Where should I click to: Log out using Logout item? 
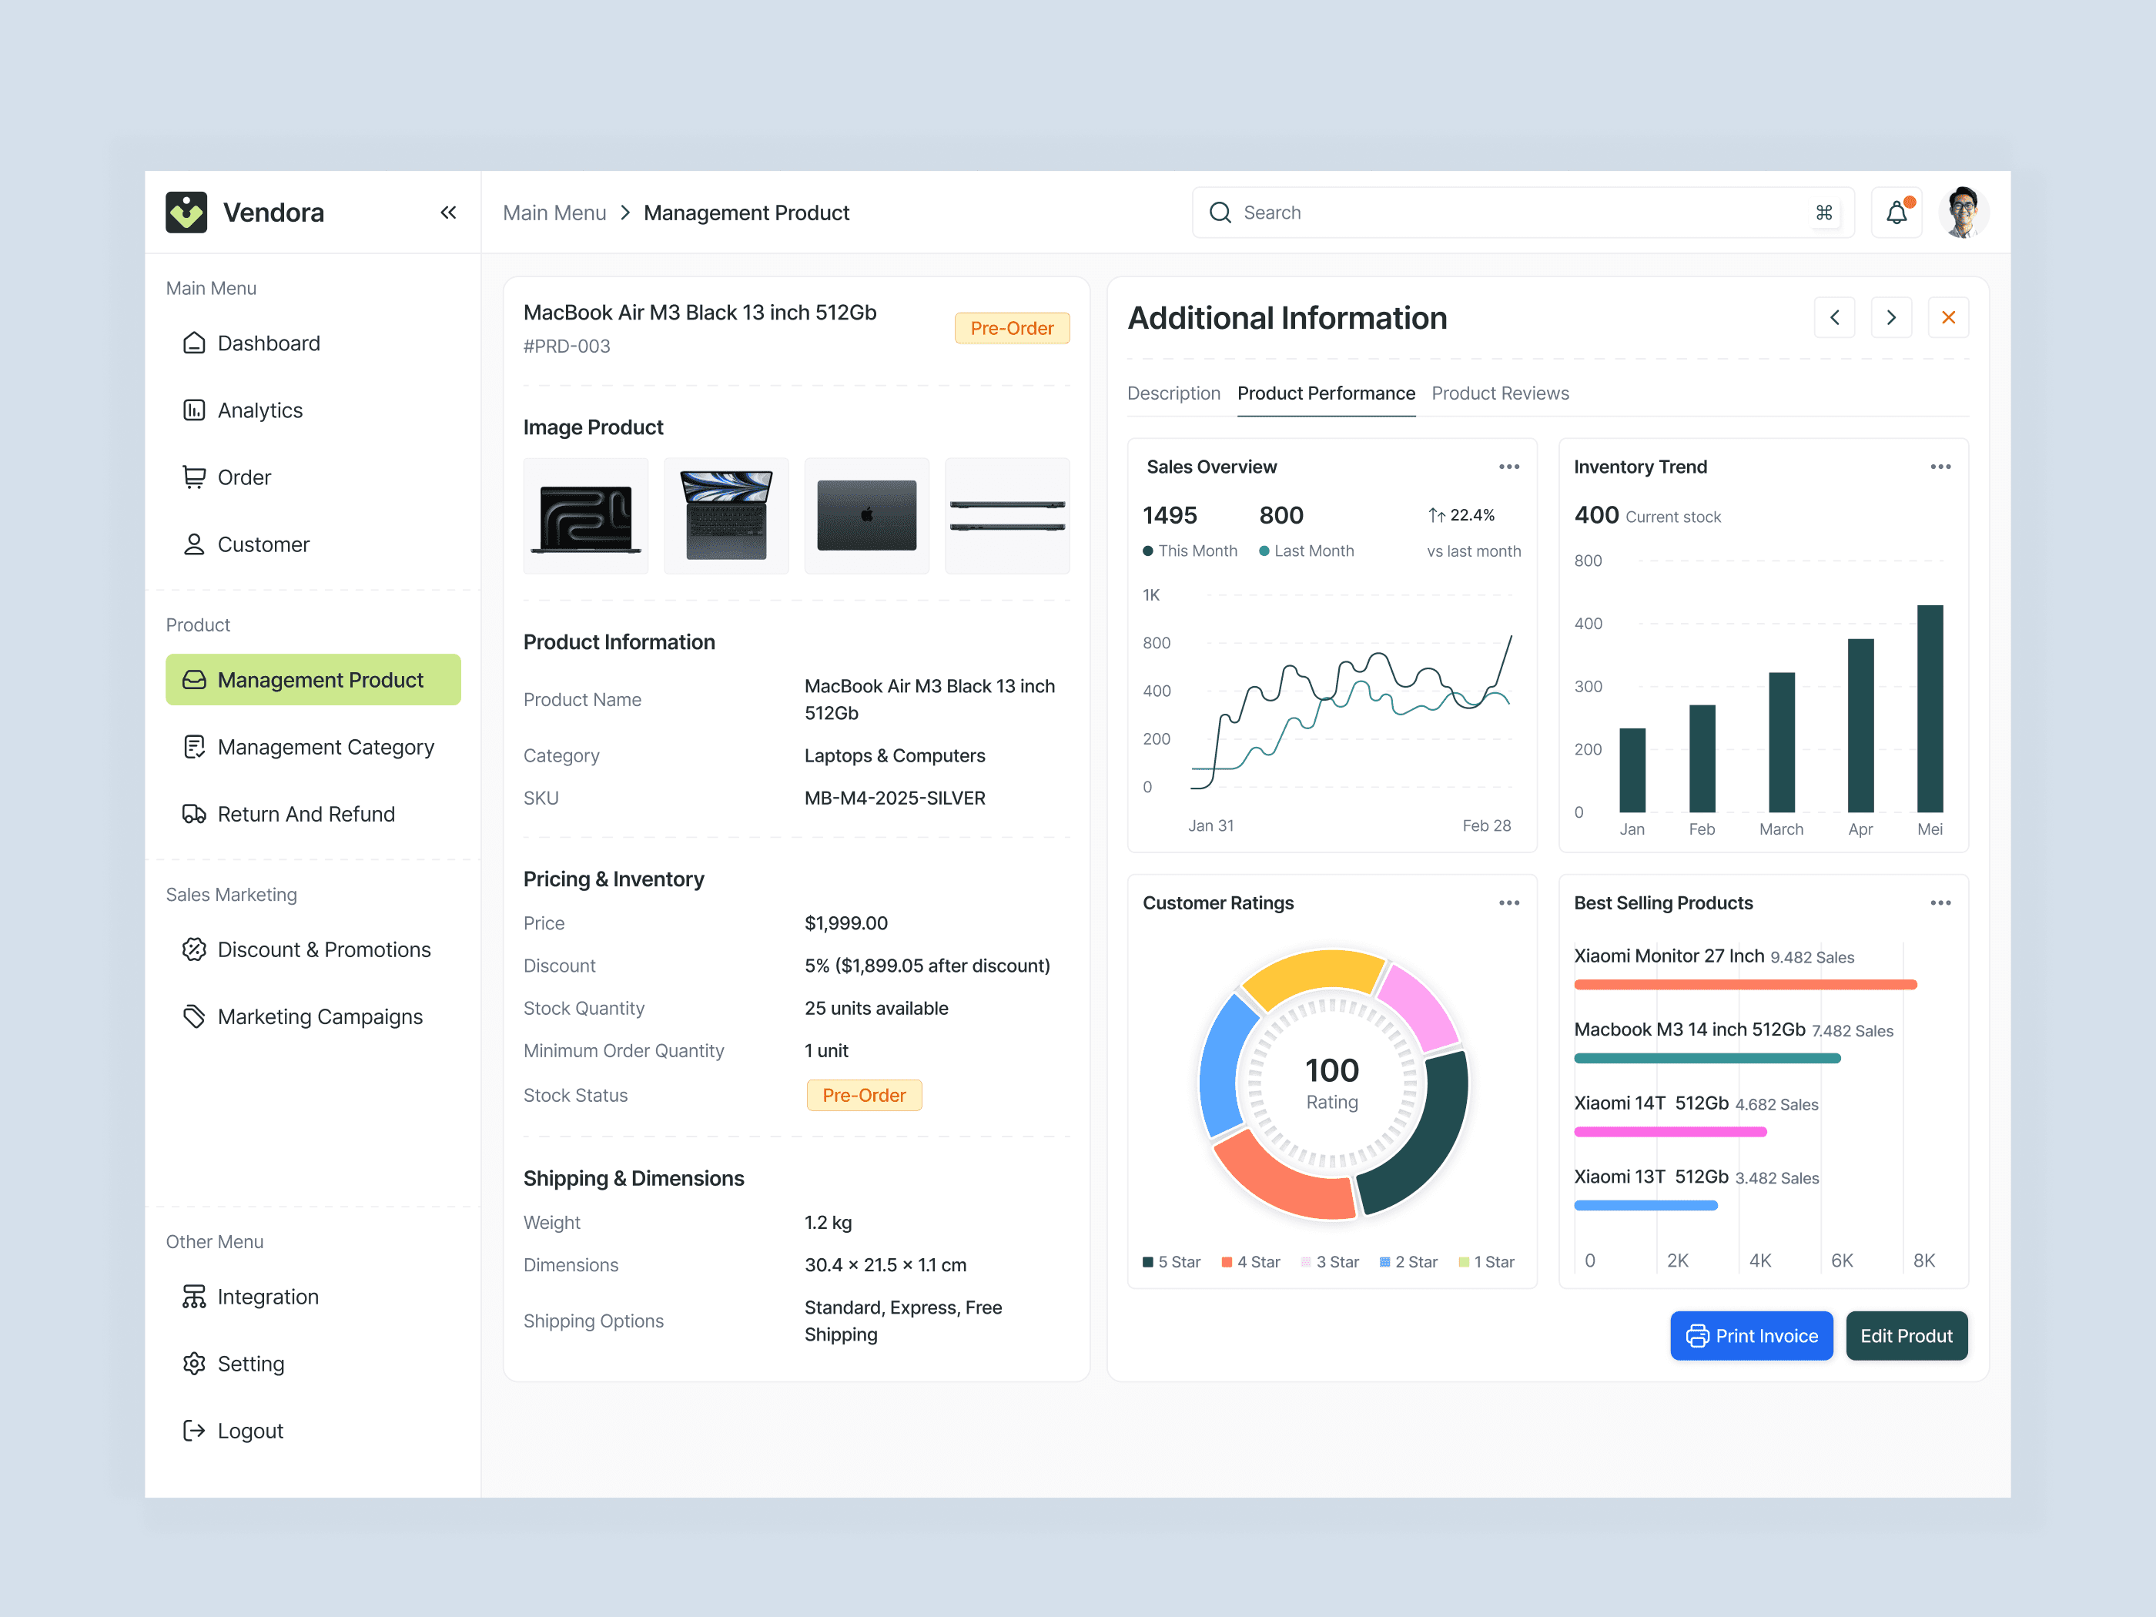tap(249, 1431)
